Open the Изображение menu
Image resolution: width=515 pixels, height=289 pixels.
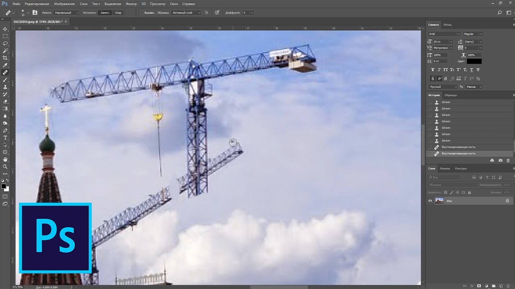[65, 4]
